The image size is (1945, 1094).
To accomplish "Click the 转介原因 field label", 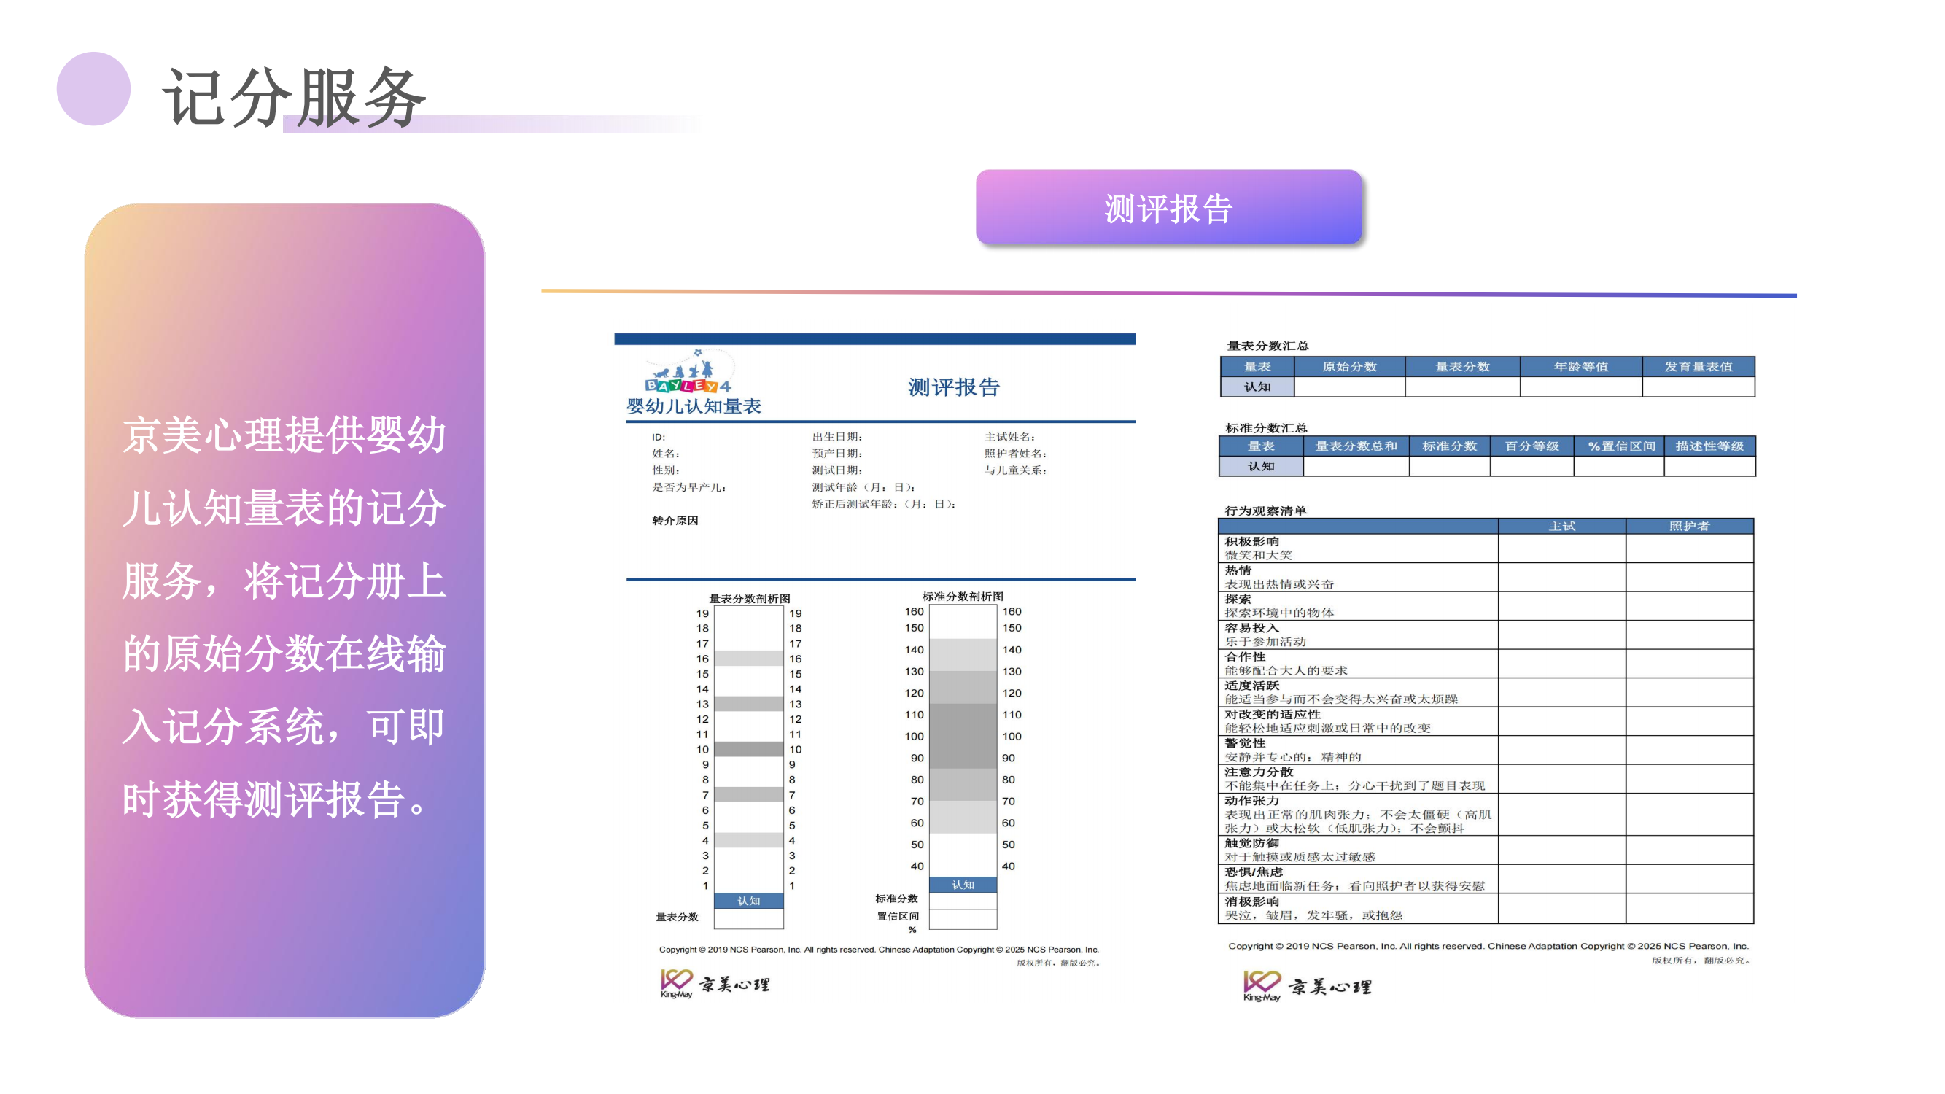I will [x=675, y=520].
